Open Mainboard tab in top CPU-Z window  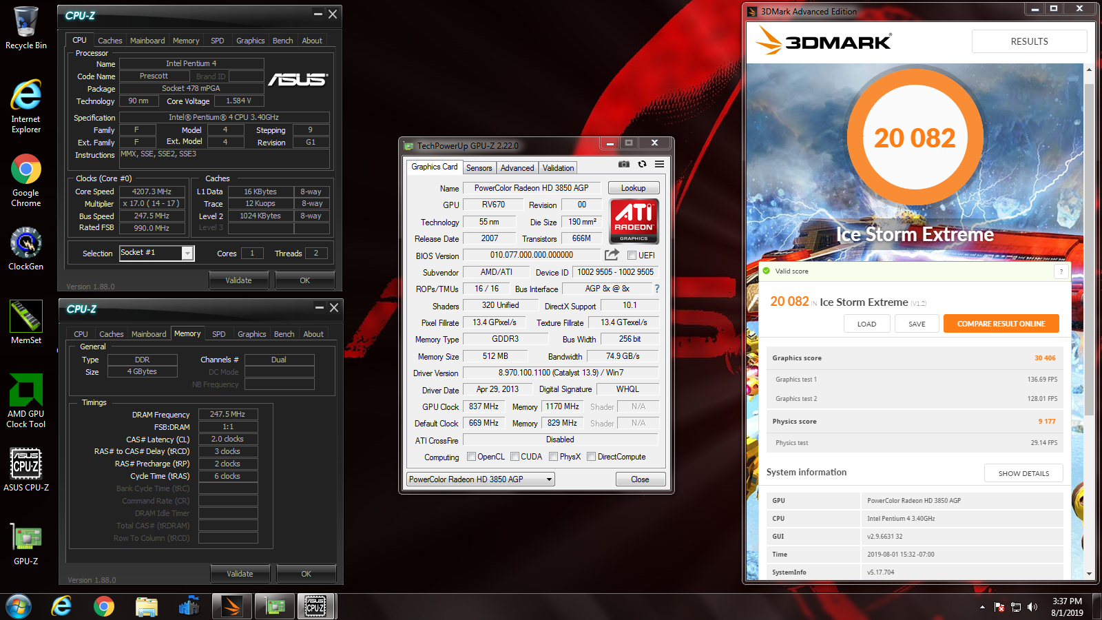tap(147, 41)
